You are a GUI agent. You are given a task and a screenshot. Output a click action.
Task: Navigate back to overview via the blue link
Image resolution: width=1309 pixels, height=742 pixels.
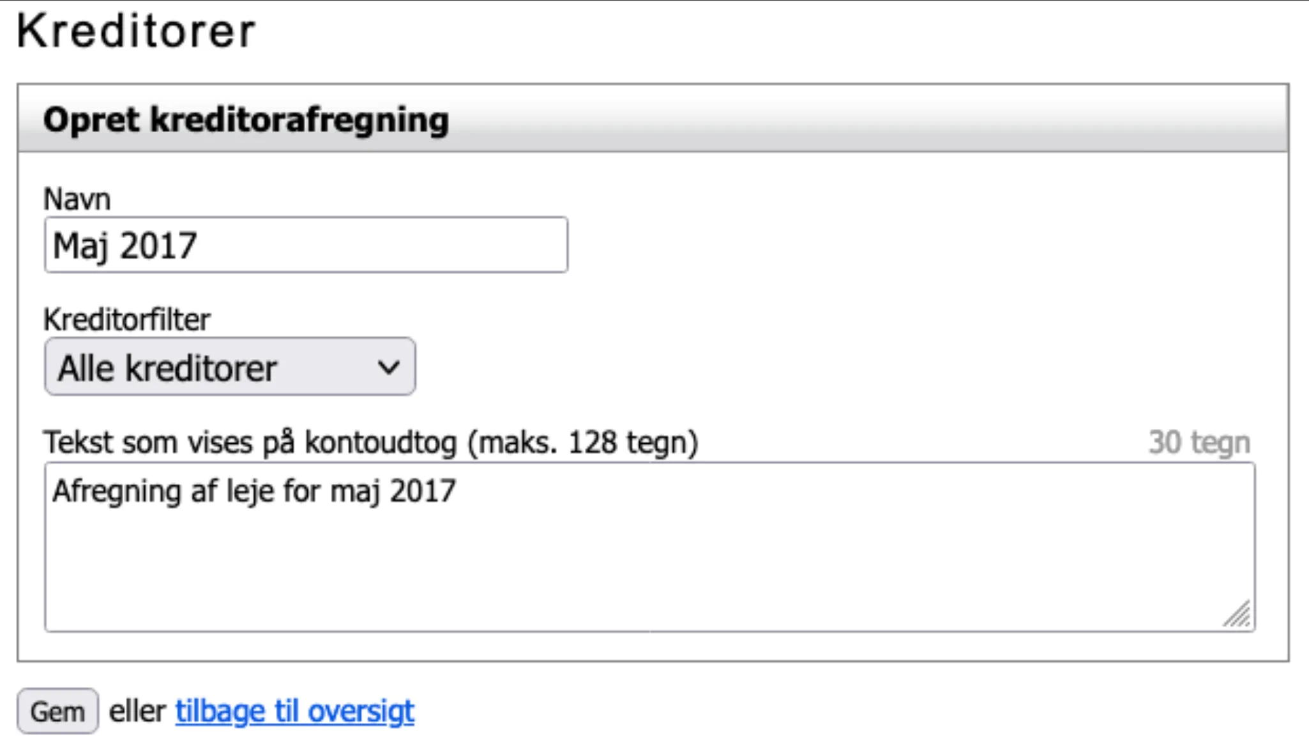[294, 710]
